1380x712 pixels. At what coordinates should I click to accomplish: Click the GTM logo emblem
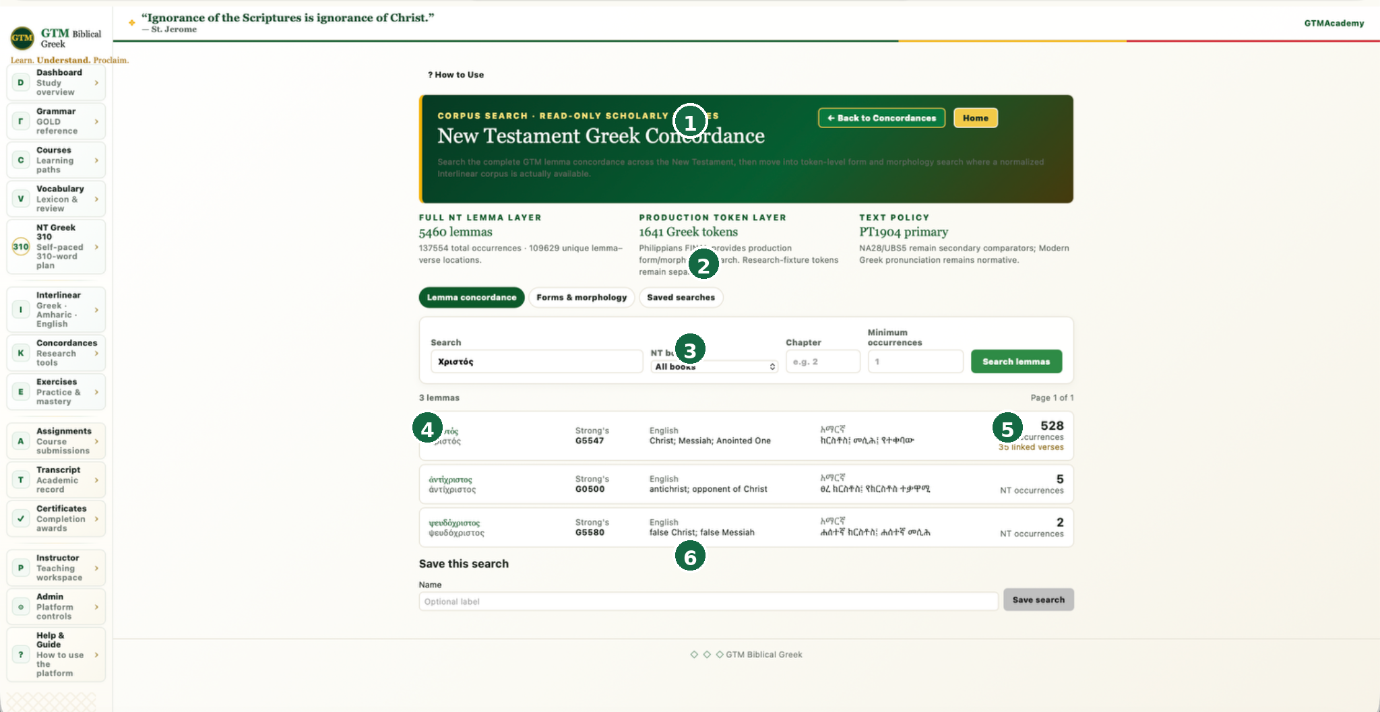[x=22, y=38]
